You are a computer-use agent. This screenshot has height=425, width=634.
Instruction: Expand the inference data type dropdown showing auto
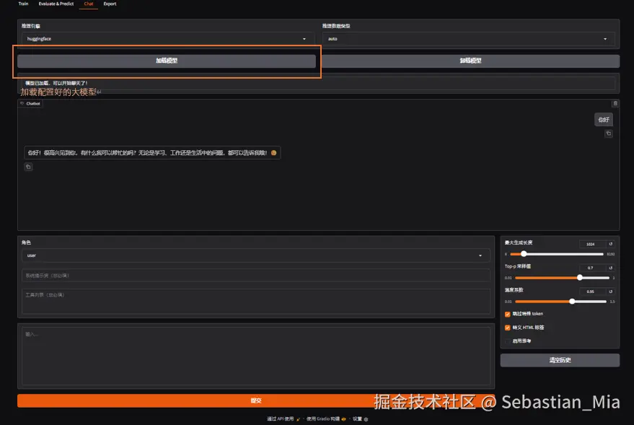tap(469, 39)
